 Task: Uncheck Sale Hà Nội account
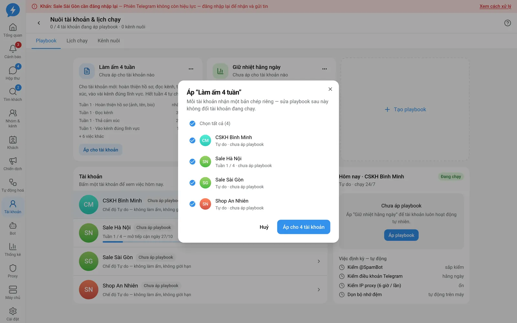pos(192,161)
